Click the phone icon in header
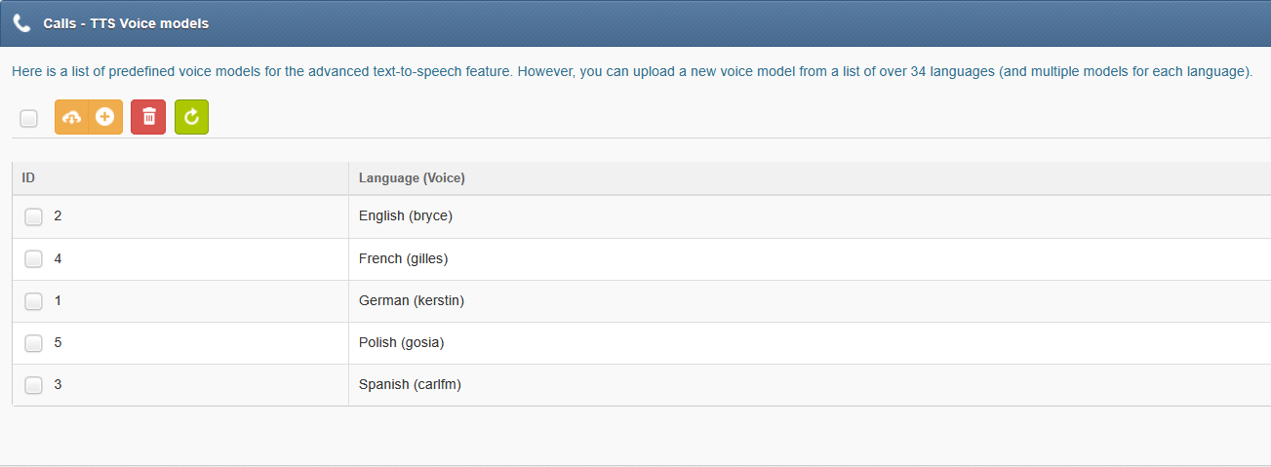Viewport: 1271px width, 467px height. [x=22, y=22]
